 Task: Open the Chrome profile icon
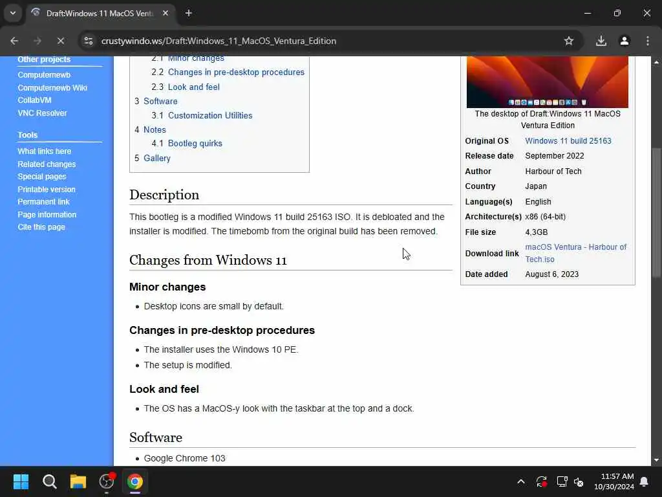point(625,41)
